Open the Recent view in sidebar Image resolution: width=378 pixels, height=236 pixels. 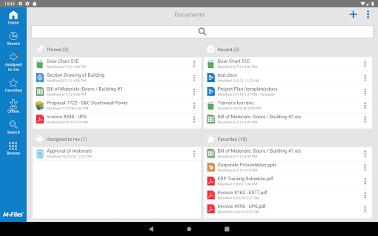click(x=13, y=39)
